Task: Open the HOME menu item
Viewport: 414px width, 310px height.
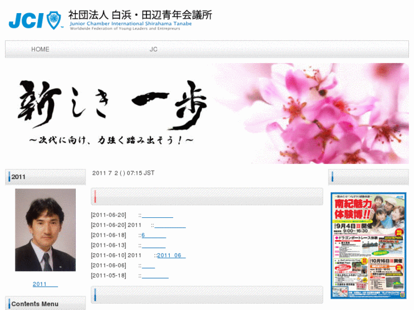Action: [x=40, y=49]
